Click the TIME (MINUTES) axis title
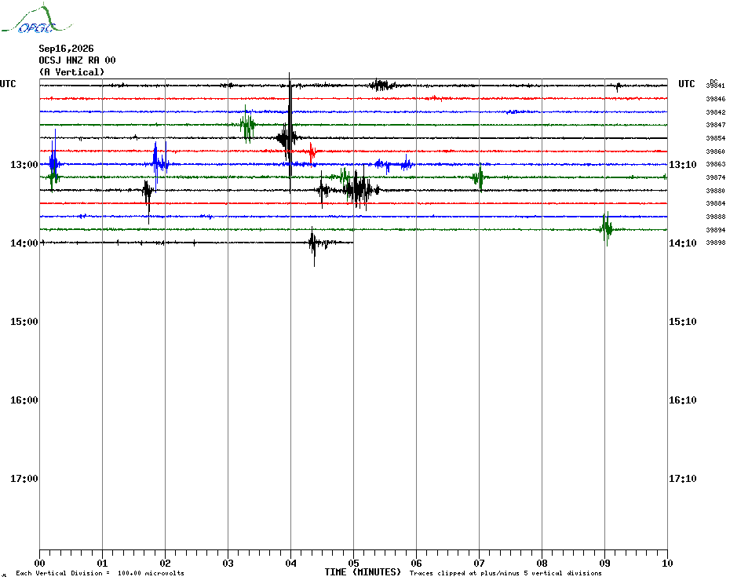This screenshot has height=584, width=730. pyautogui.click(x=363, y=572)
